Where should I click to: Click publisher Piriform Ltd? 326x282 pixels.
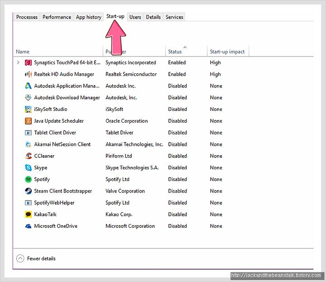(119, 156)
